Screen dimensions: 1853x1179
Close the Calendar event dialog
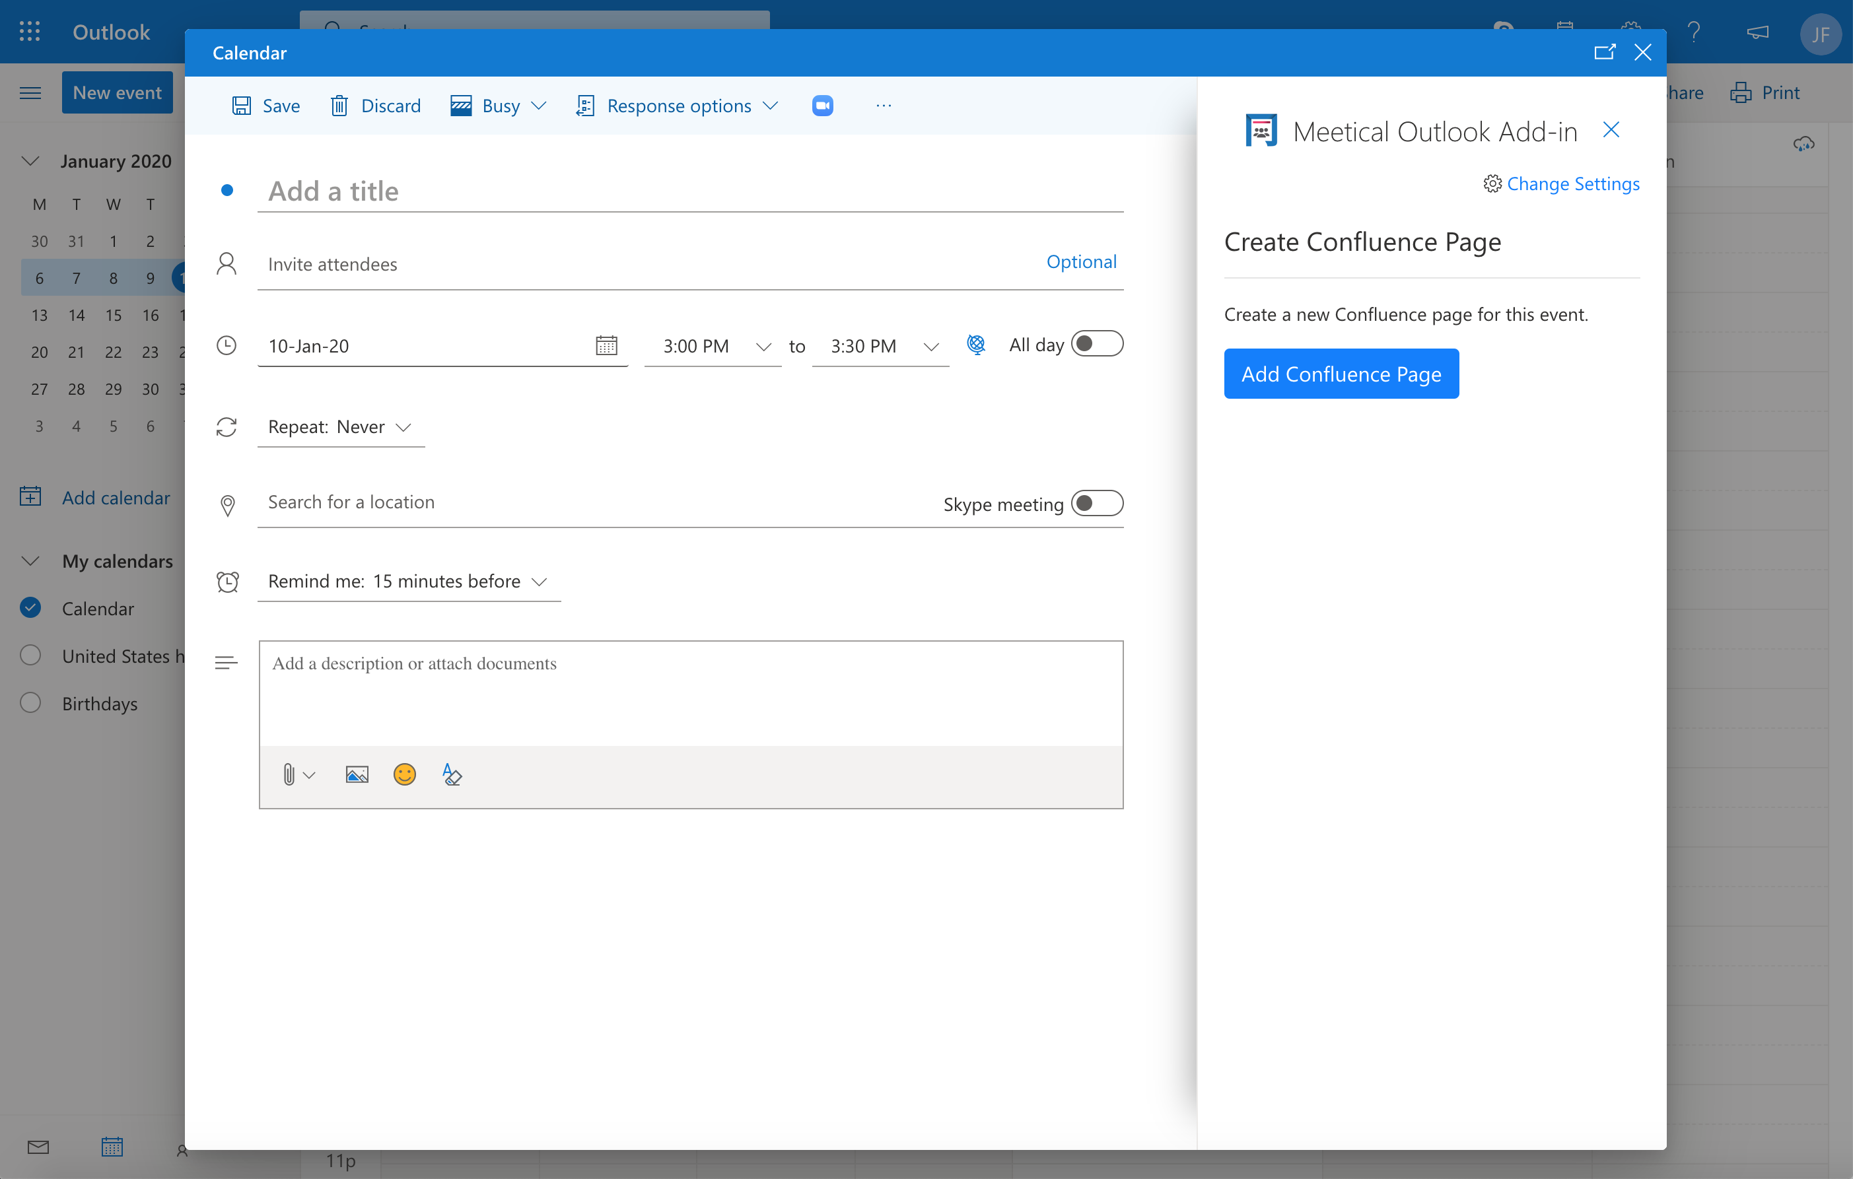click(x=1643, y=52)
